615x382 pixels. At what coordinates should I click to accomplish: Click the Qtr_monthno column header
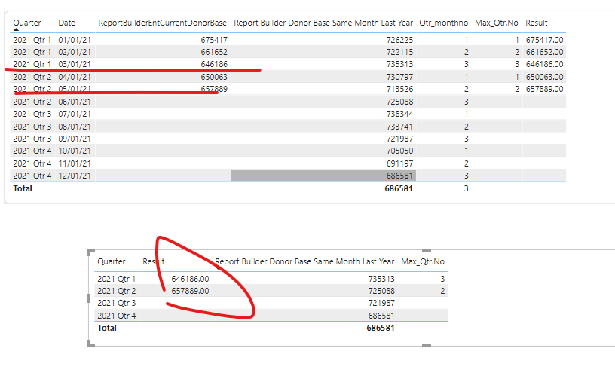444,23
